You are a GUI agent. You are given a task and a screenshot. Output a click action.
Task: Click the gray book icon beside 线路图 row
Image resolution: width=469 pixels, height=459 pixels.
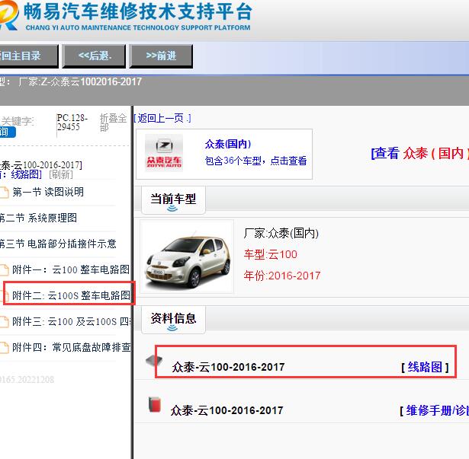point(154,361)
